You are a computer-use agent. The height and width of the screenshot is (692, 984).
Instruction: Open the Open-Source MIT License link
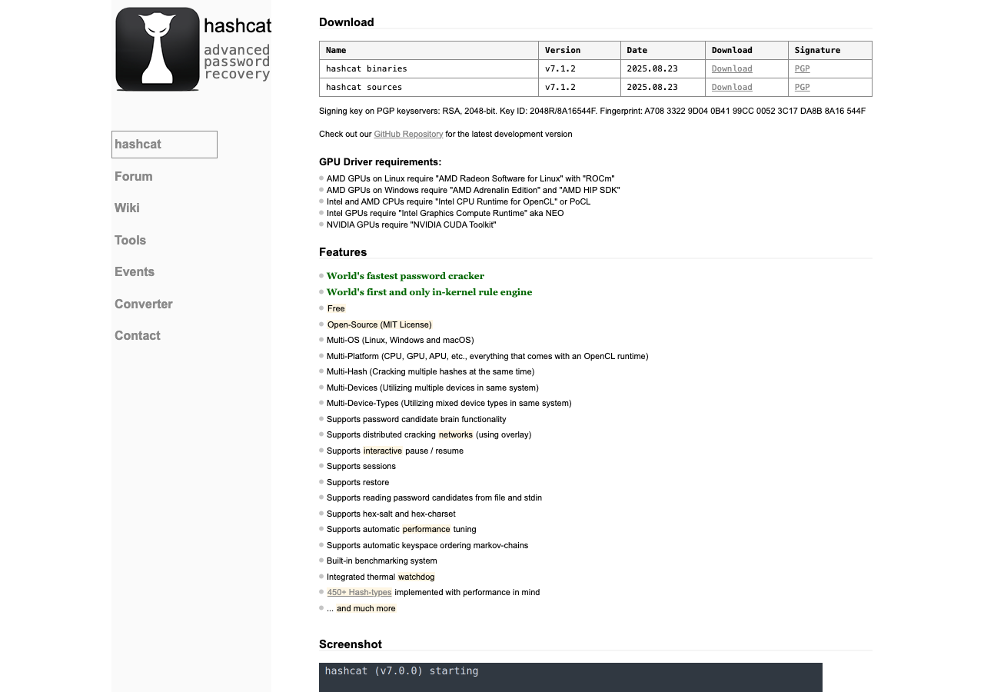[x=379, y=324]
